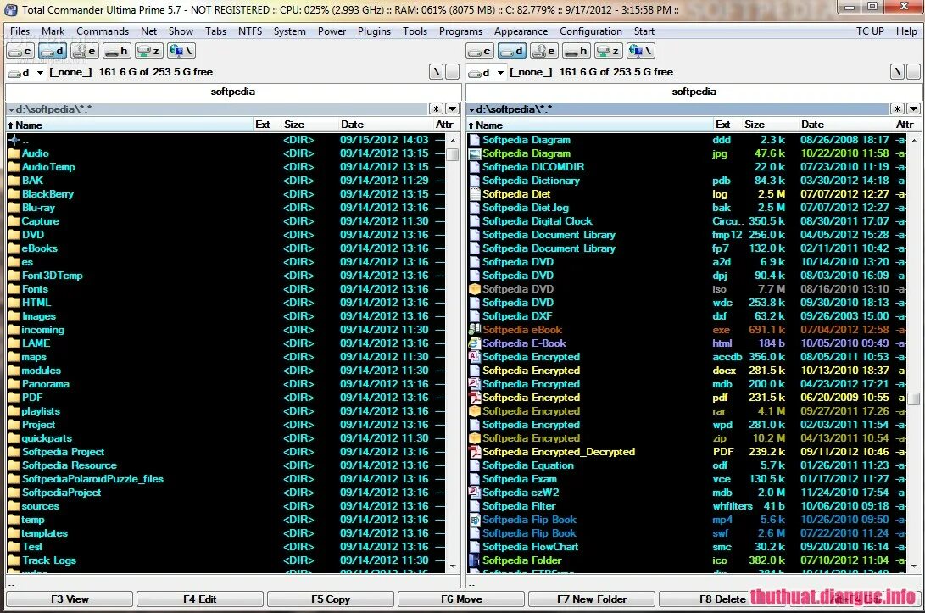
Task: Click the Softpedia E-Book html file icon
Action: 474,343
